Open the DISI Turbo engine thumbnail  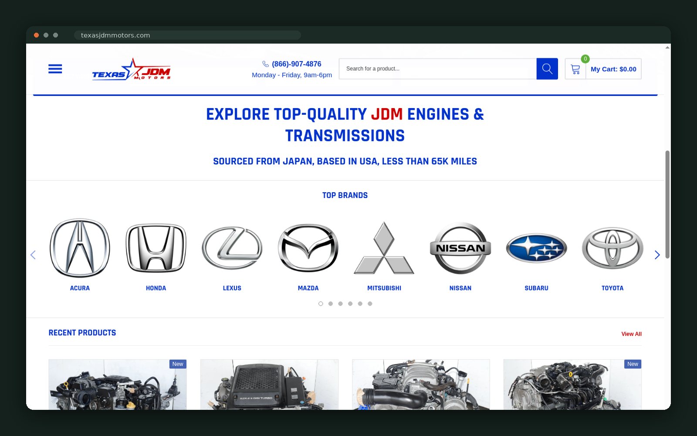click(269, 385)
